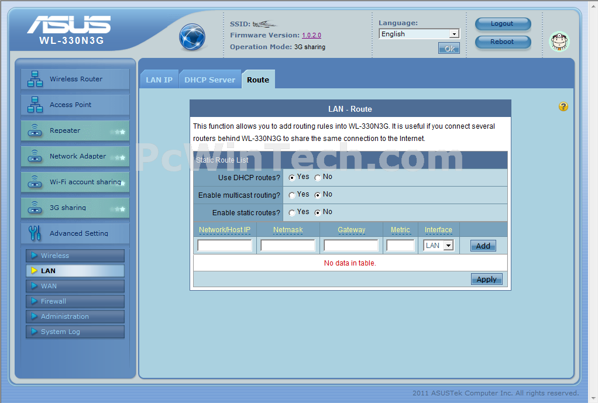Click the globe network map icon
598x403 pixels.
coord(192,37)
